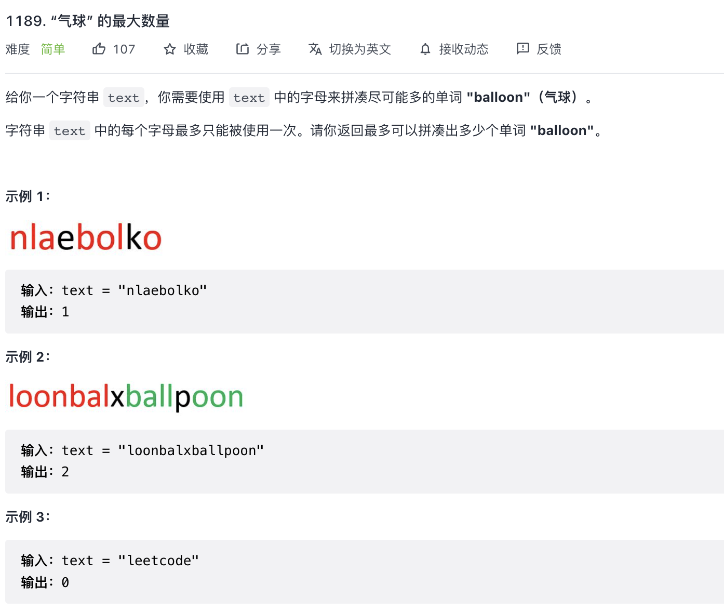
Task: Click the star favorite icon
Action: (x=170, y=49)
